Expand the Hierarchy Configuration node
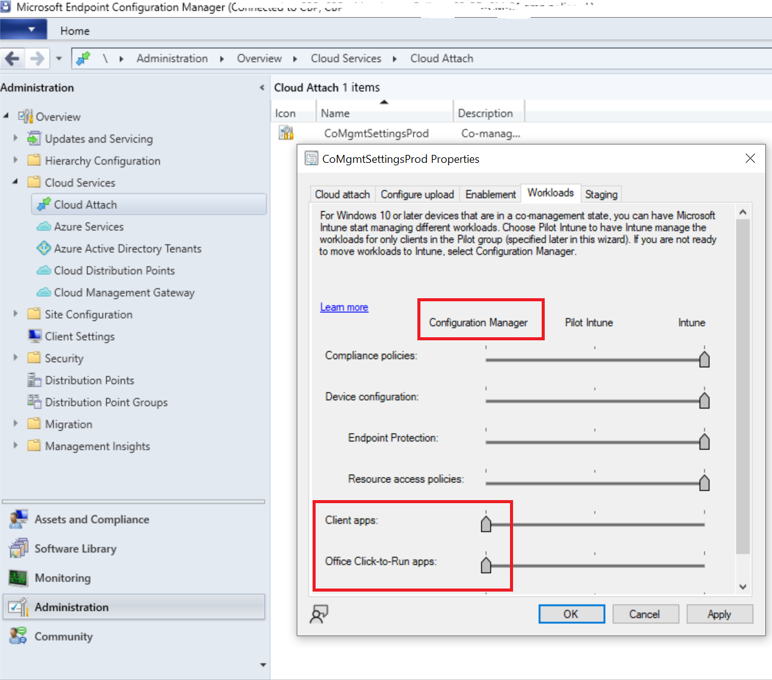 tap(16, 160)
